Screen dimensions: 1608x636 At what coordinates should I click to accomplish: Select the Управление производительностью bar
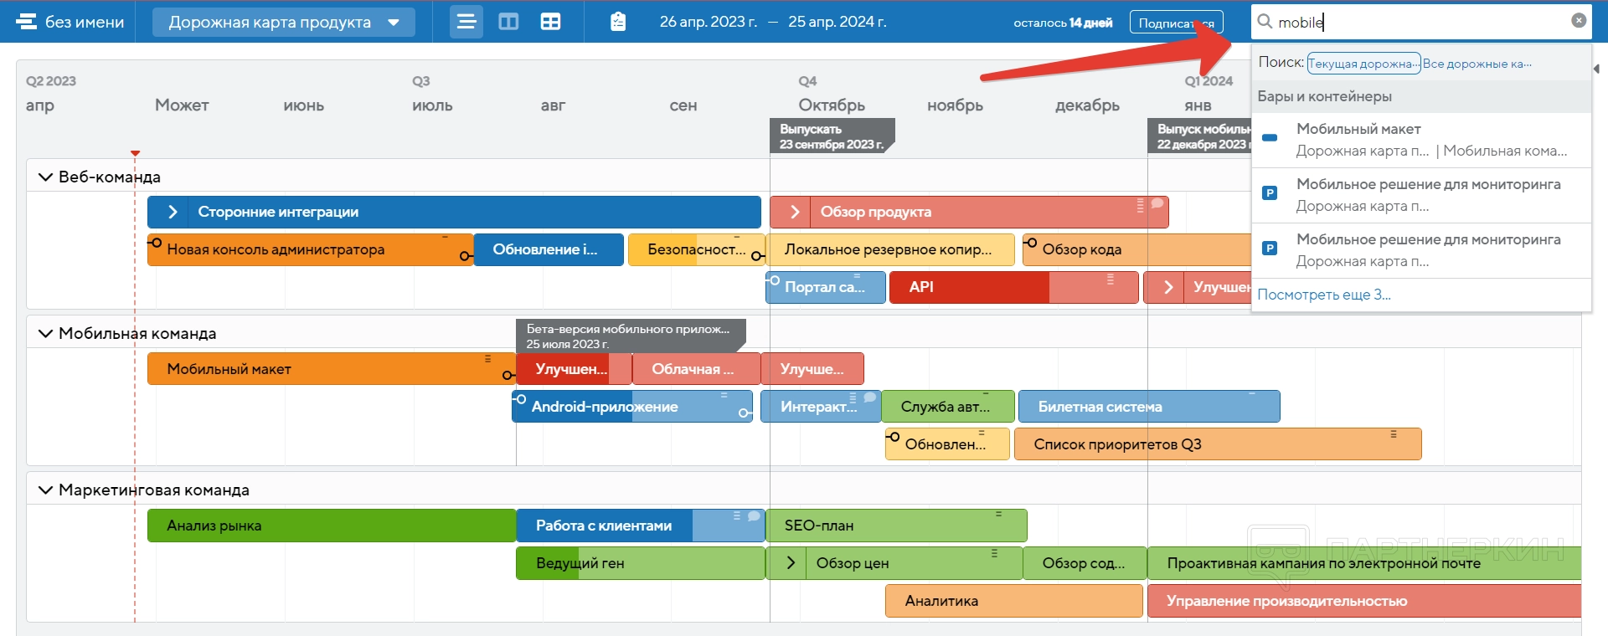point(1364,601)
